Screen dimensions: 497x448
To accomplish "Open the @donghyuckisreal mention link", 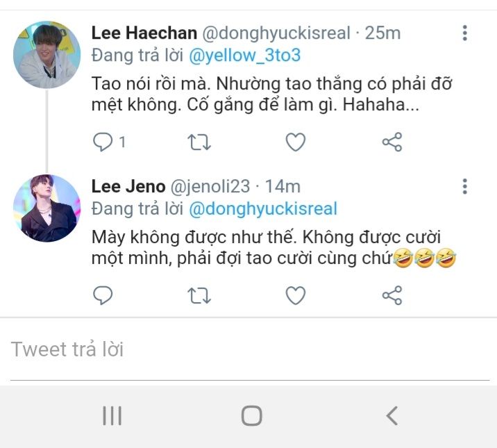I will coord(262,208).
